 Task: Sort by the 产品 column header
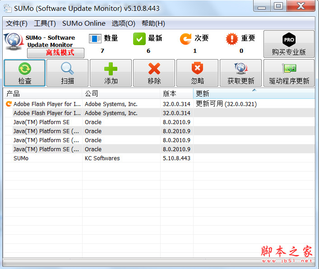43,93
